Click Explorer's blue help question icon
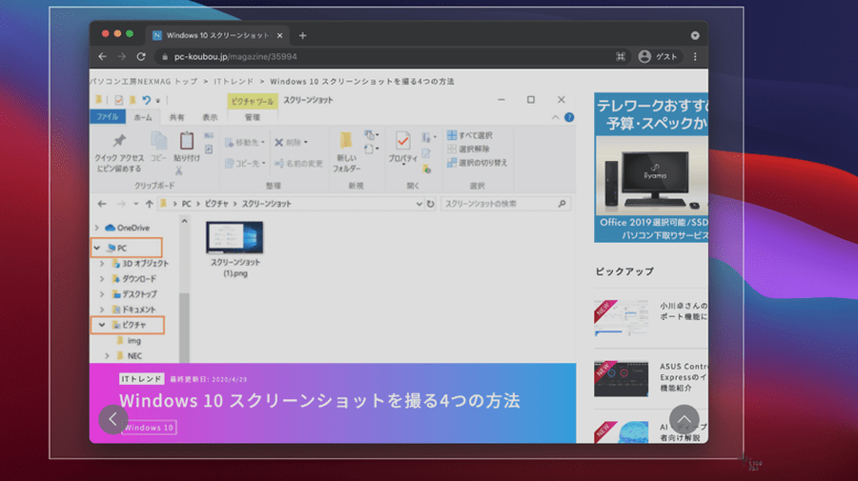Screen dimensions: 858x481 (569, 117)
